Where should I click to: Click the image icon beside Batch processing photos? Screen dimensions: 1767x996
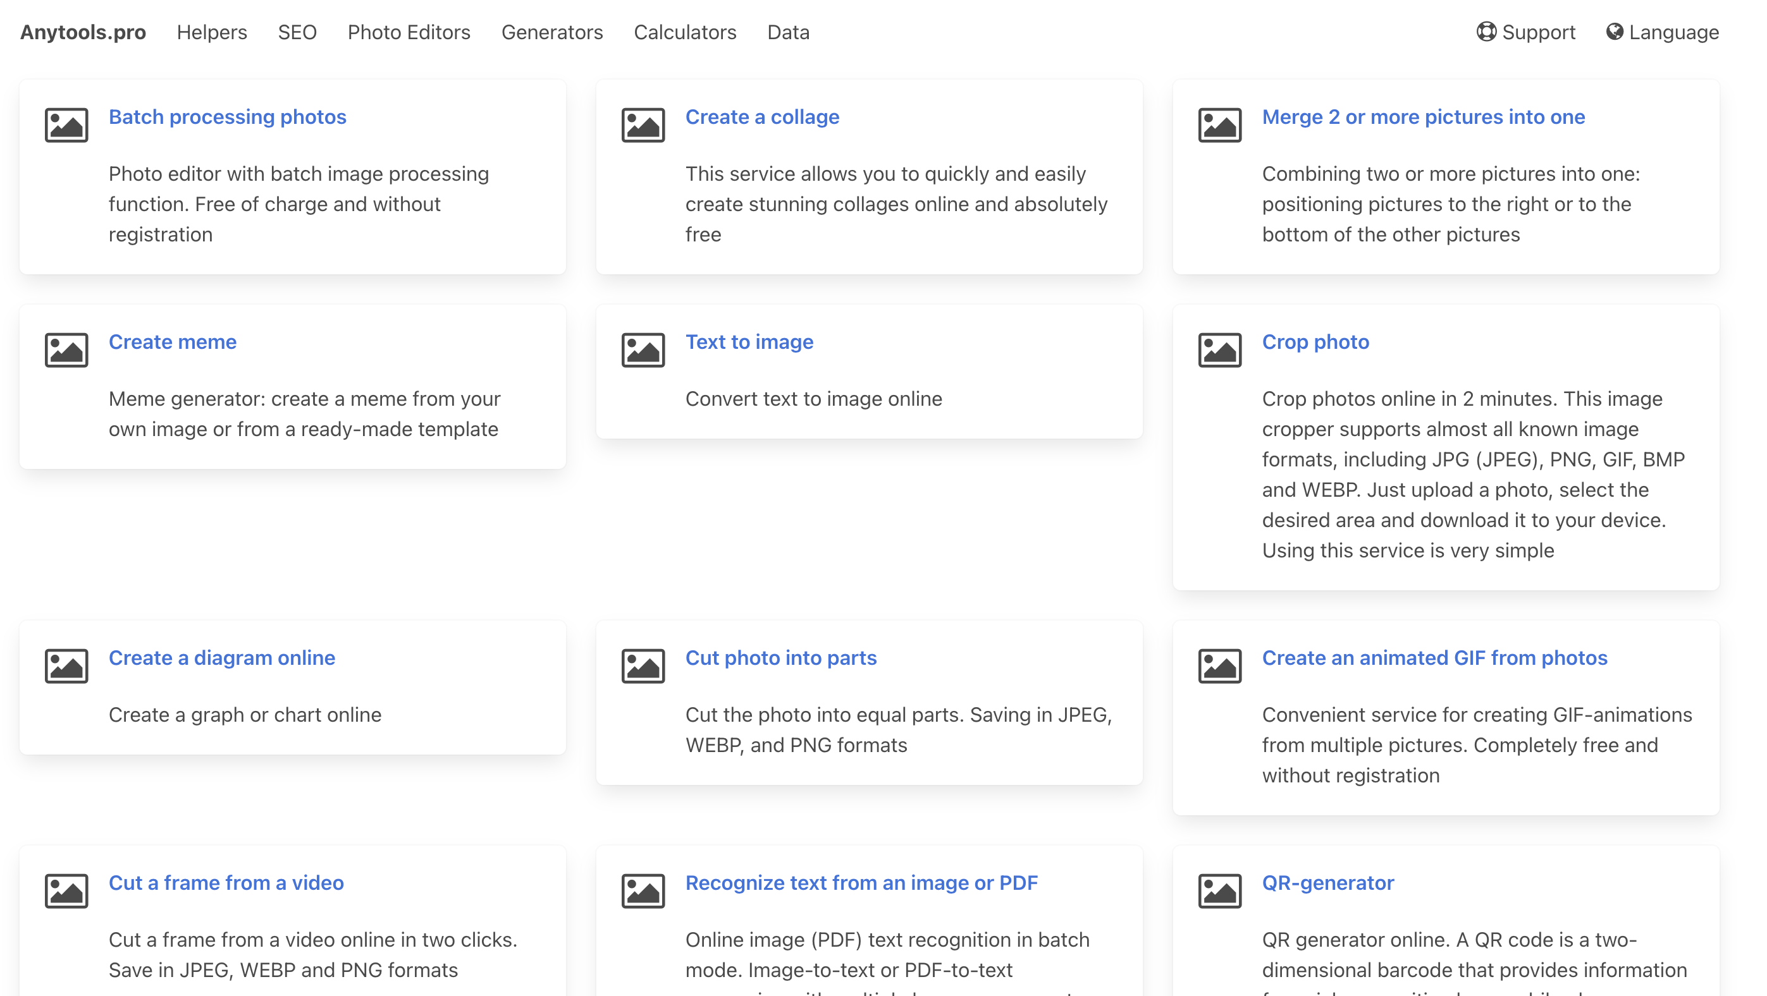[x=66, y=124]
